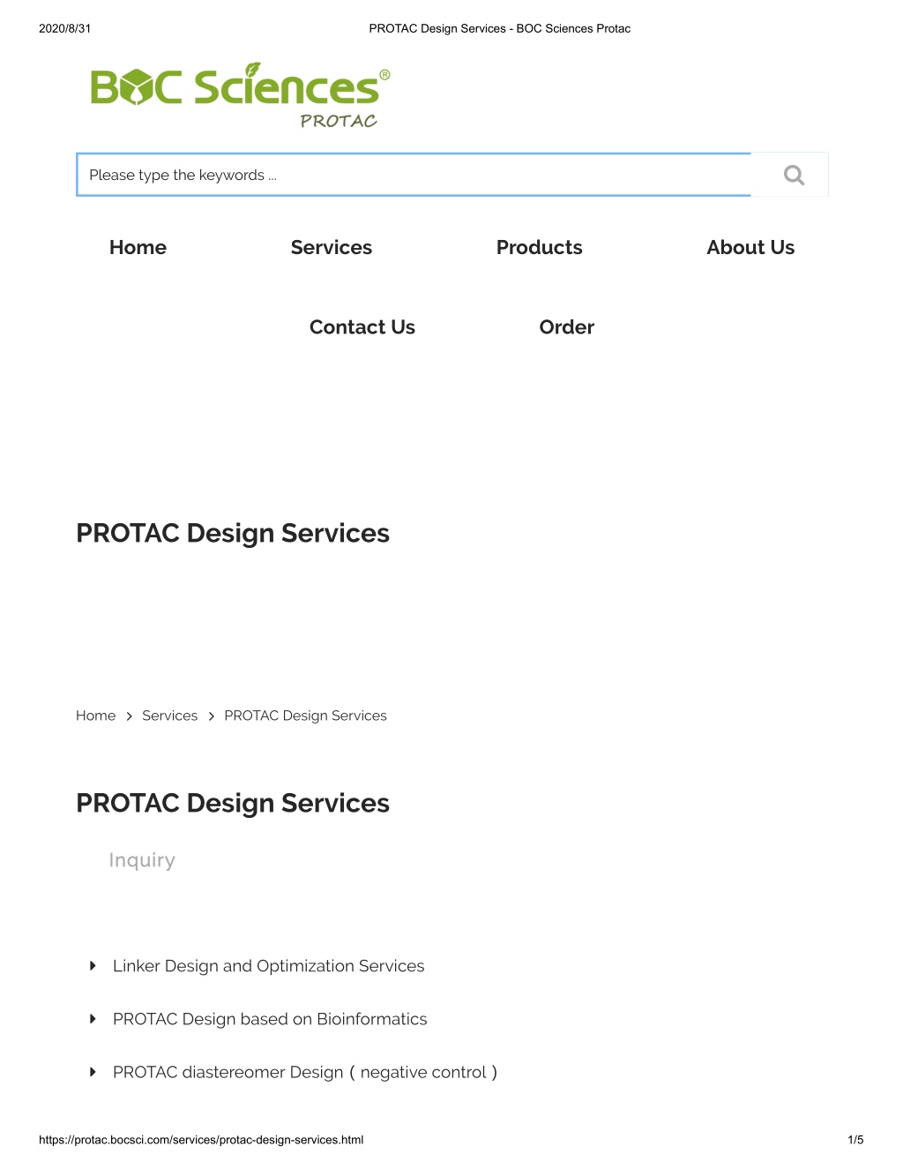
Task: Open PROTAC diastereomer Design negative control link
Action: pos(305,1072)
